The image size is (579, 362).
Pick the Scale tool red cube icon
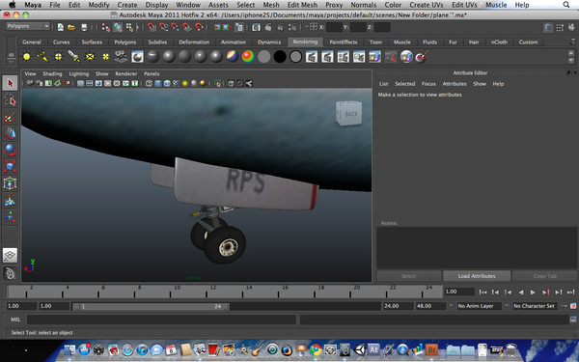point(10,167)
